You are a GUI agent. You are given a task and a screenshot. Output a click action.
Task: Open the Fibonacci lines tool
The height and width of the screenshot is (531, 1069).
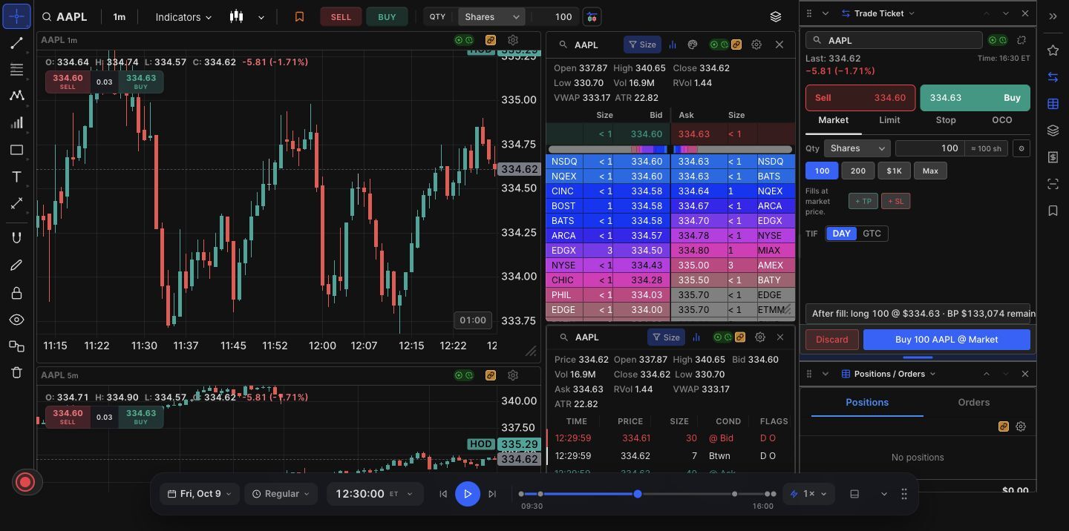(x=16, y=70)
